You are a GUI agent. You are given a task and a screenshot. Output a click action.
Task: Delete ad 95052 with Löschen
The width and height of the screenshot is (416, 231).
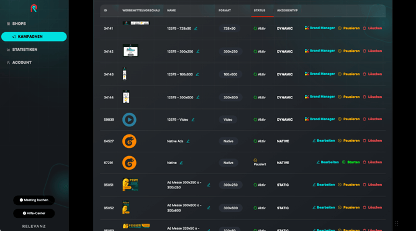click(373, 207)
